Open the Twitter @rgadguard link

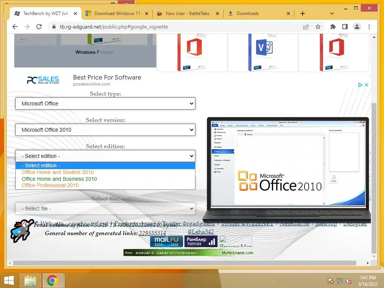click(x=188, y=223)
